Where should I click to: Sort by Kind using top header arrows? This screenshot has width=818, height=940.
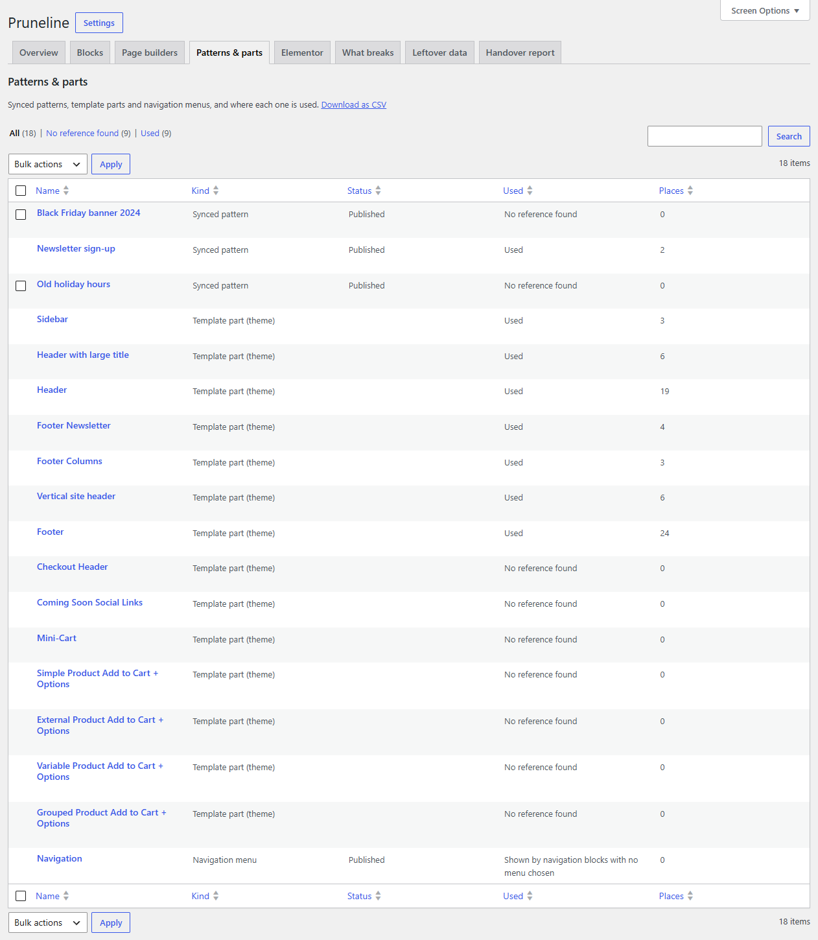[216, 191]
